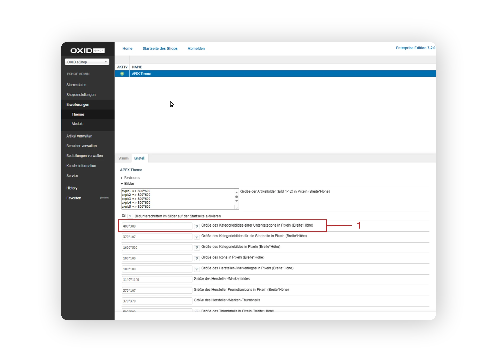Click help icon beside Bildunterschriften im Slider

pyautogui.click(x=130, y=216)
